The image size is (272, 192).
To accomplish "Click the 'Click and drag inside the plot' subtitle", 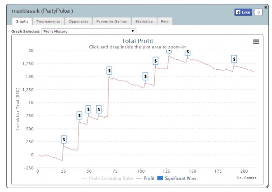I will pyautogui.click(x=138, y=47).
